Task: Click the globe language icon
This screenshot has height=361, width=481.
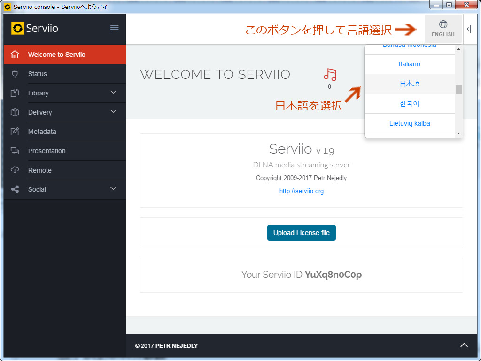Action: (x=443, y=24)
